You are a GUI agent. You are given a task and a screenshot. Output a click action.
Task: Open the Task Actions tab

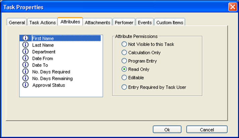[43, 22]
